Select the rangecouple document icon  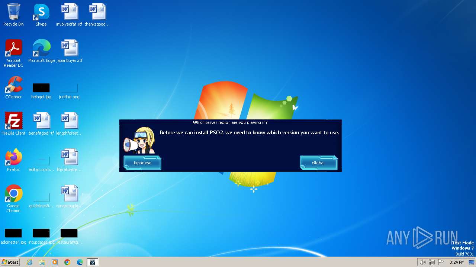coord(69,197)
